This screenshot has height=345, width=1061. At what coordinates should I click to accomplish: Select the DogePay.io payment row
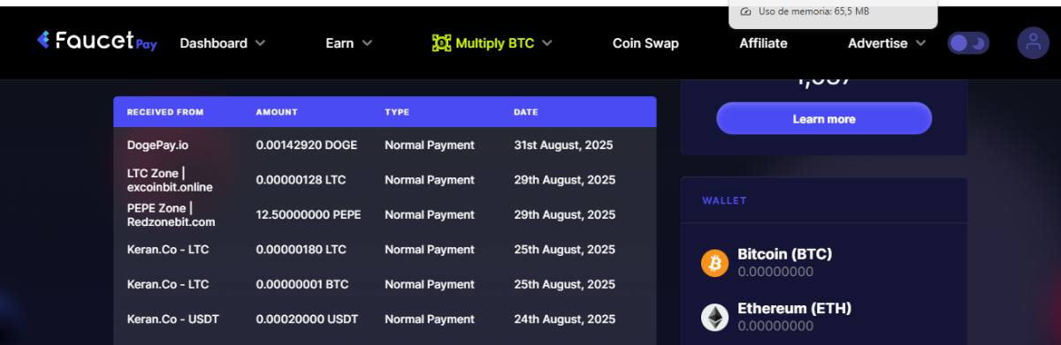click(x=385, y=145)
